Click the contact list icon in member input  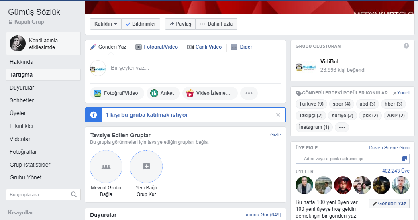point(404,159)
